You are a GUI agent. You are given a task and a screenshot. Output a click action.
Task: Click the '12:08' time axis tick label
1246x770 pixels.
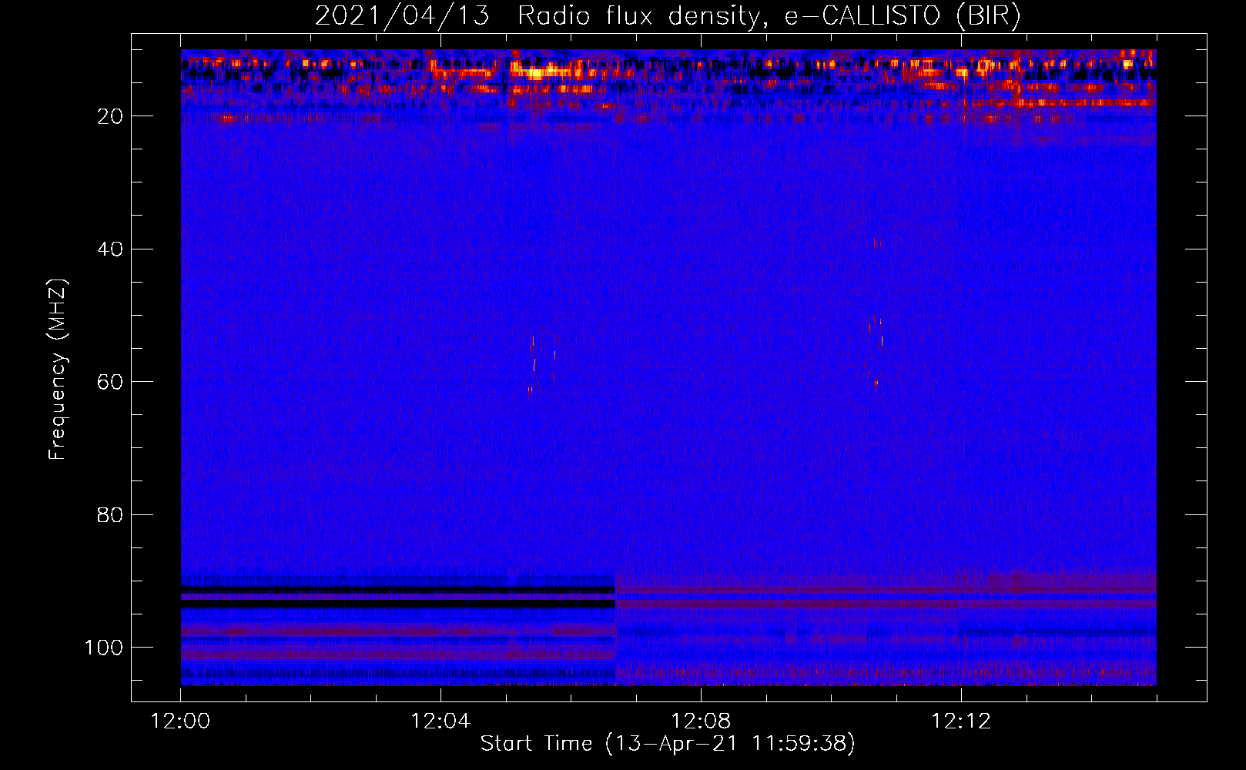pos(701,721)
